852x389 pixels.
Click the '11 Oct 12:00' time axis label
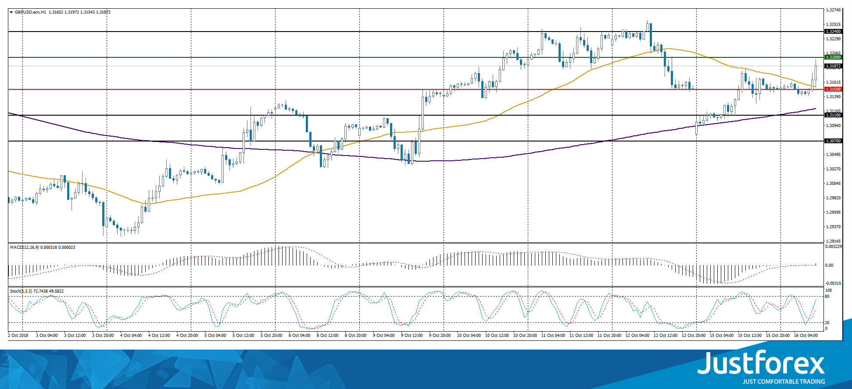point(581,336)
